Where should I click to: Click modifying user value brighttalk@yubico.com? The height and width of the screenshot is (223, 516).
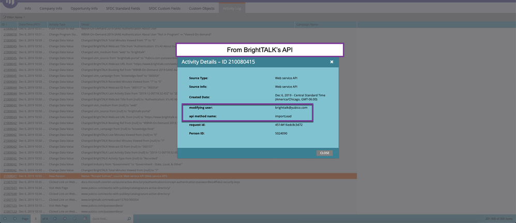tap(291, 108)
